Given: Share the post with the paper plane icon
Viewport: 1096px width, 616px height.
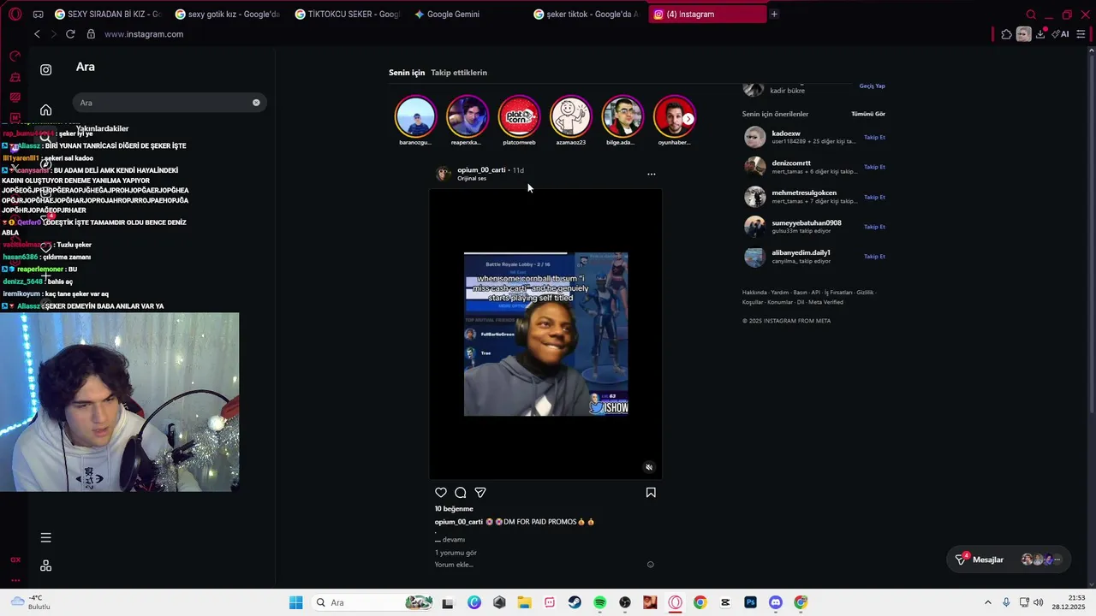Looking at the screenshot, I should (480, 493).
